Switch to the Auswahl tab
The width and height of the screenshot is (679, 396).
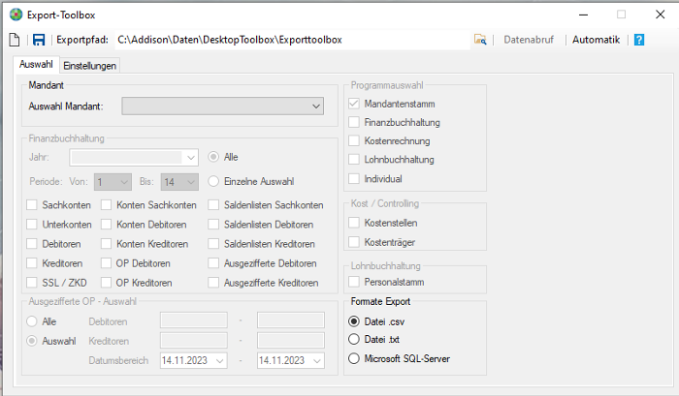click(36, 65)
